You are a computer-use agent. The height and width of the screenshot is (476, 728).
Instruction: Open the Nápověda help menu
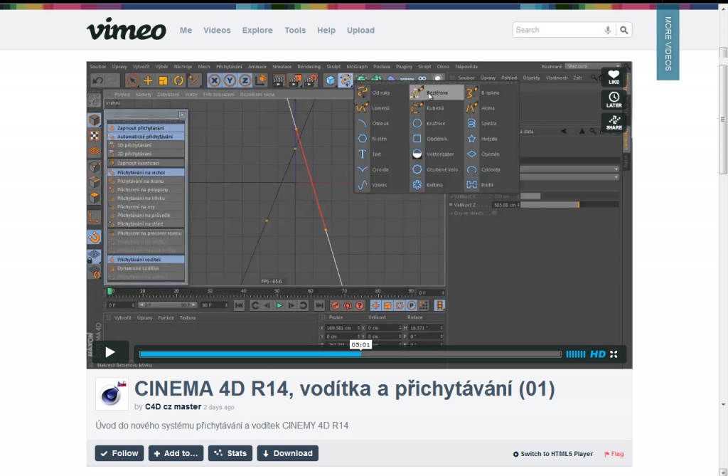tap(466, 66)
